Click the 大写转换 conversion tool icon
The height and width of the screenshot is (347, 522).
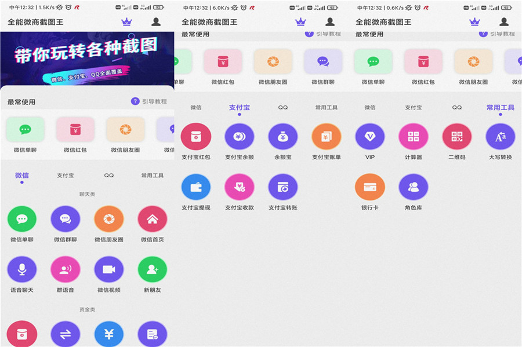tap(500, 136)
